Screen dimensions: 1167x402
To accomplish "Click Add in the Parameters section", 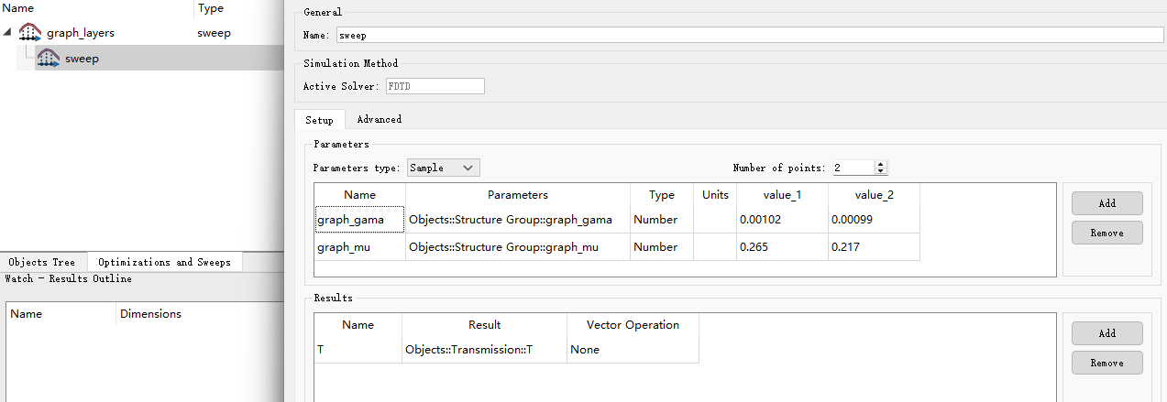I will pos(1107,203).
